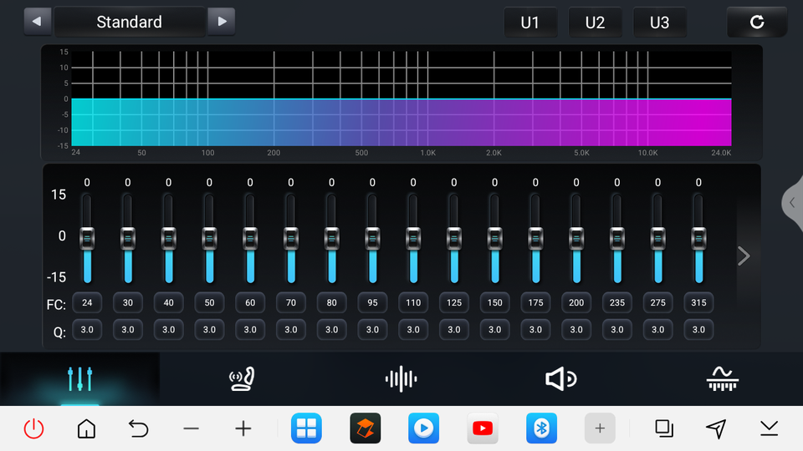Select the U3 user preset
This screenshot has width=803, height=451.
pos(659,23)
